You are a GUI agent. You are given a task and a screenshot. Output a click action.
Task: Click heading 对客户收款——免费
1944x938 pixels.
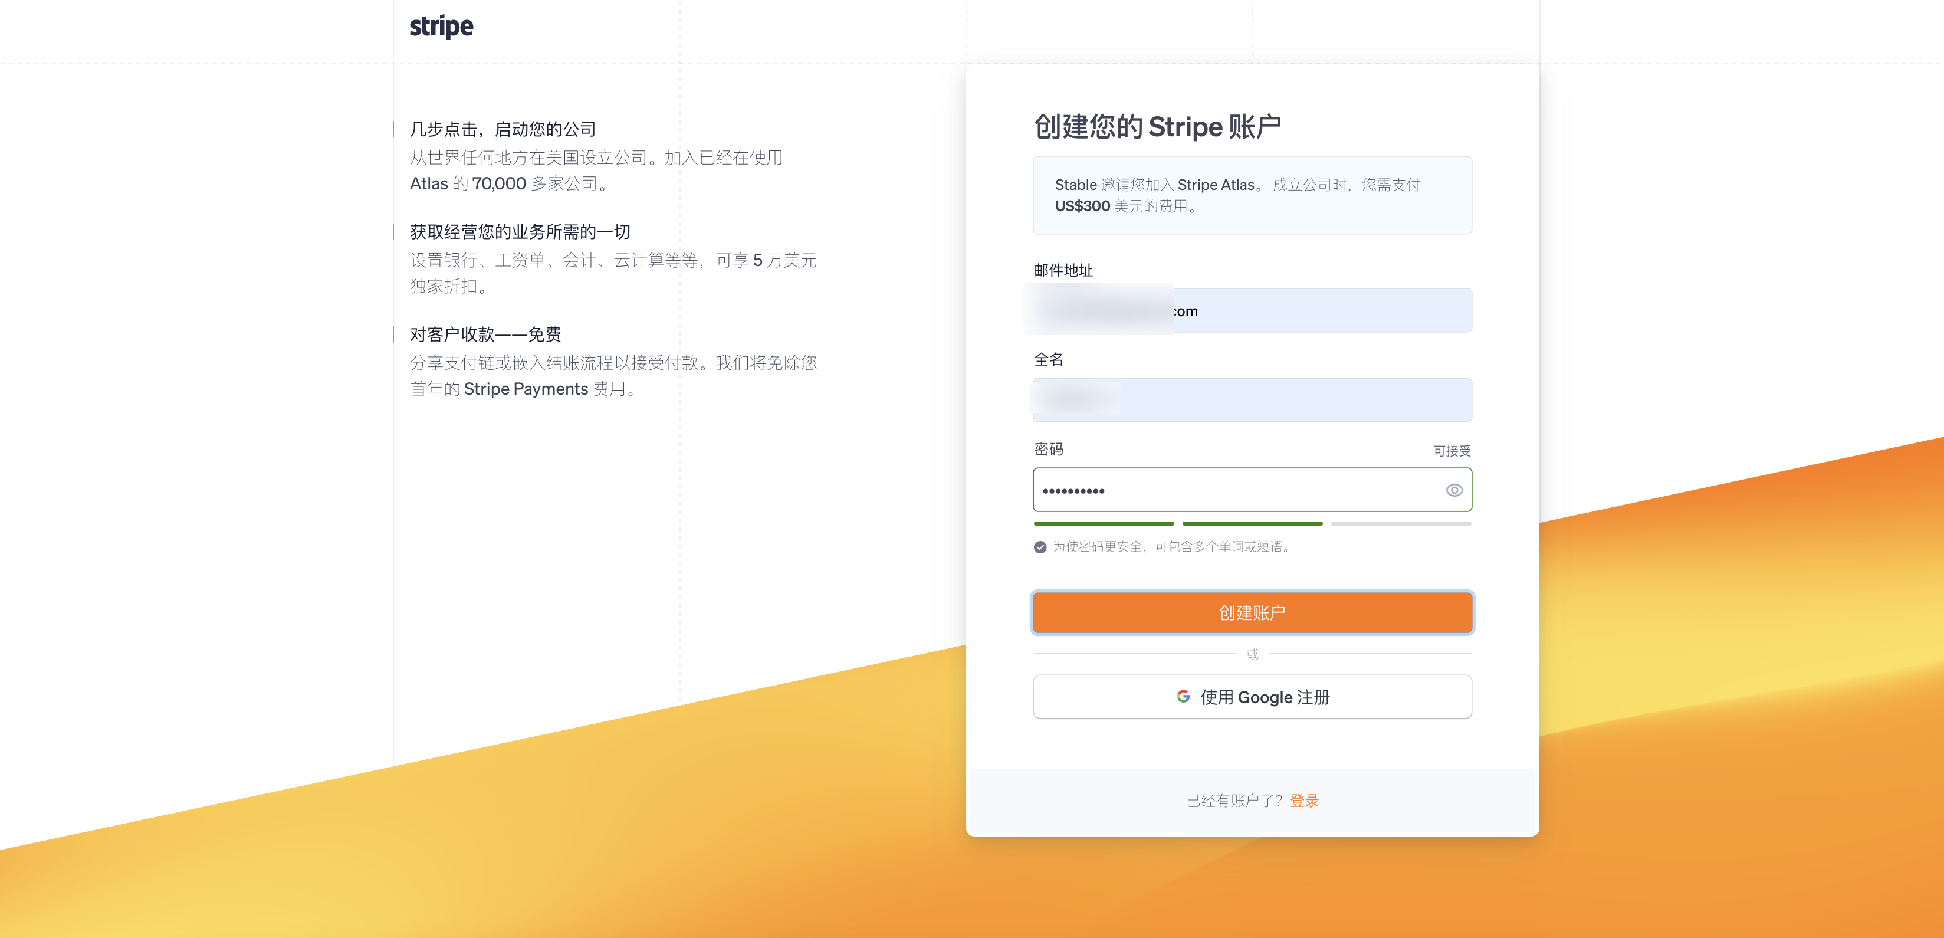[x=485, y=334]
